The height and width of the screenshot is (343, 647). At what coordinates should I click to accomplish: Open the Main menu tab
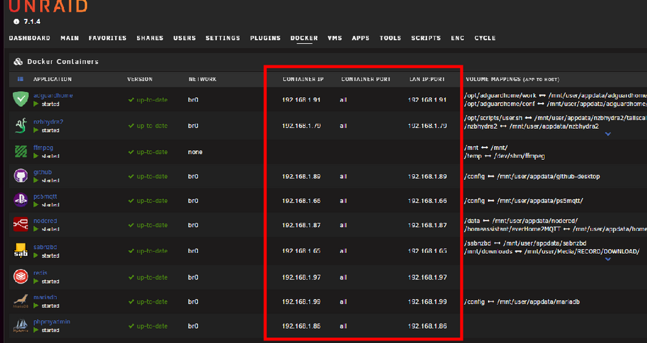[70, 38]
